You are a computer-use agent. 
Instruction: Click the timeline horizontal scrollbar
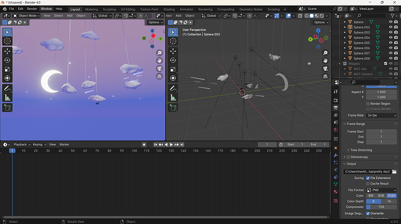click(x=165, y=217)
